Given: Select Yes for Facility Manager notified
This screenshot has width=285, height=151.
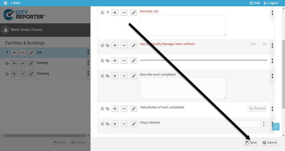Looking at the screenshot, I should click(x=248, y=44).
